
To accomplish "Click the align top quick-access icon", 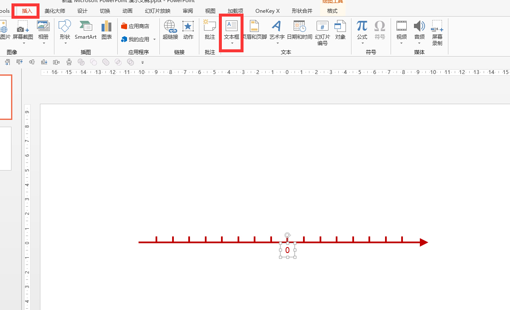I will pyautogui.click(x=20, y=62).
